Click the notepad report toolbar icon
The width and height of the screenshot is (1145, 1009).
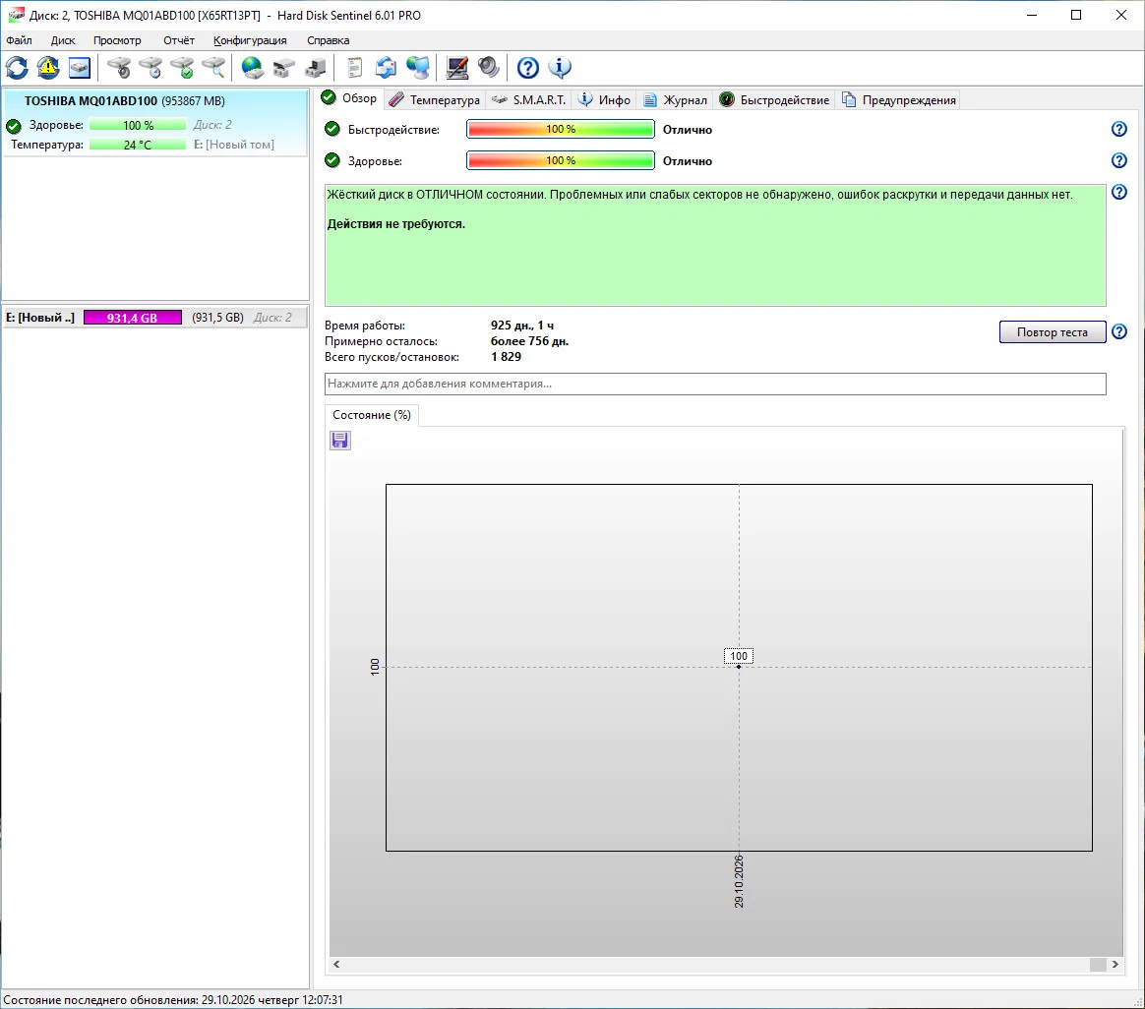coord(355,68)
